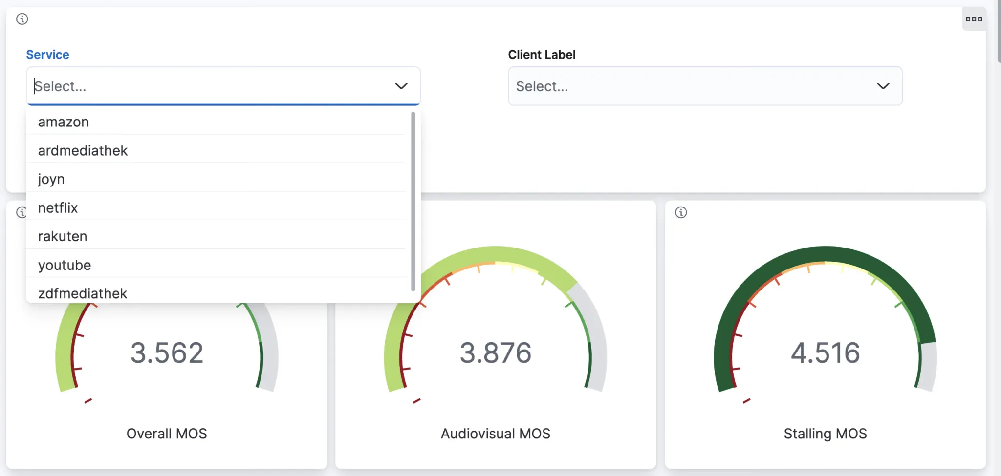This screenshot has height=476, width=1001.
Task: Collapse the Service dropdown with its chevron
Action: [401, 86]
